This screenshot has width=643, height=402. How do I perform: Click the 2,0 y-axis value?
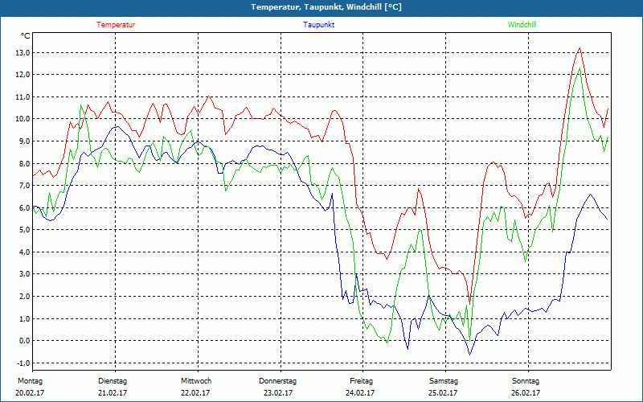23,296
